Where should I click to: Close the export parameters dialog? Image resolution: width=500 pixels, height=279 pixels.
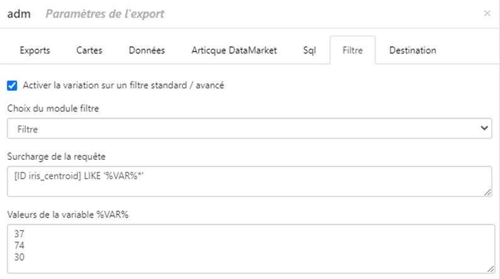(487, 13)
